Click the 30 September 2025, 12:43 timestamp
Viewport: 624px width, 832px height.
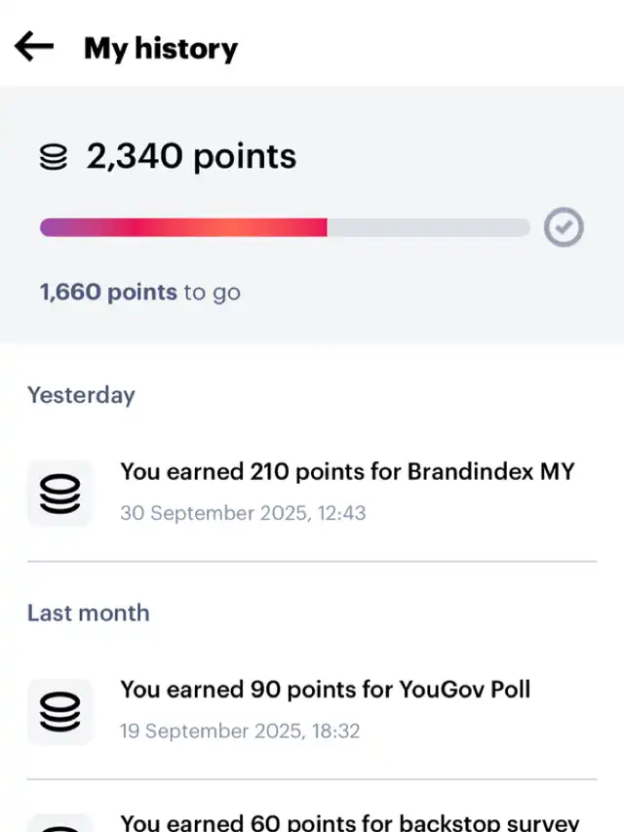coord(243,512)
